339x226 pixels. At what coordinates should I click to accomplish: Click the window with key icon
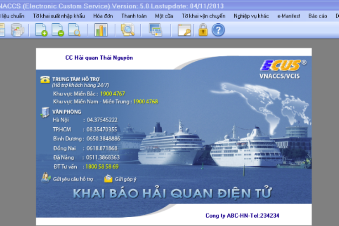tap(184, 30)
